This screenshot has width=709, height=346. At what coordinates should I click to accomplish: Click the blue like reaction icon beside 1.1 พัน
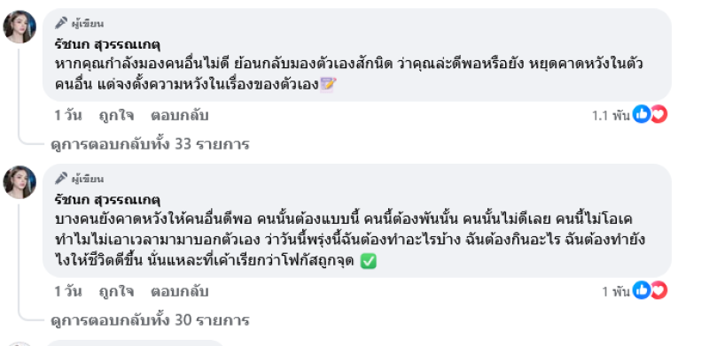pos(641,115)
